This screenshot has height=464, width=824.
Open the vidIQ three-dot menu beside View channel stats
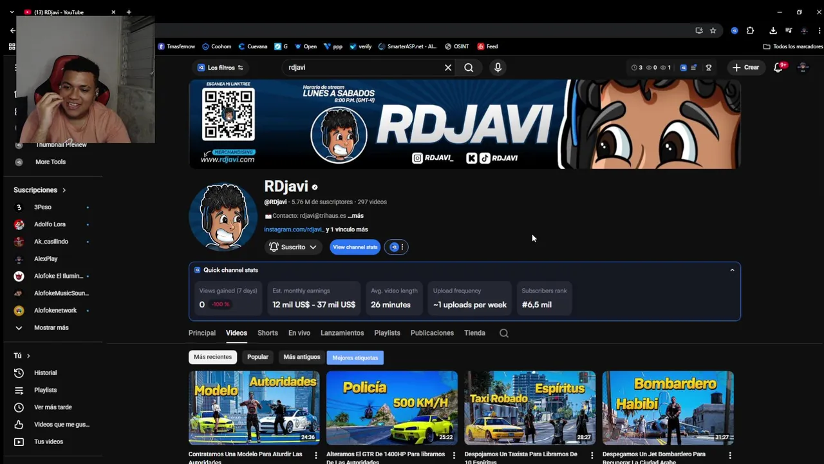click(x=402, y=247)
